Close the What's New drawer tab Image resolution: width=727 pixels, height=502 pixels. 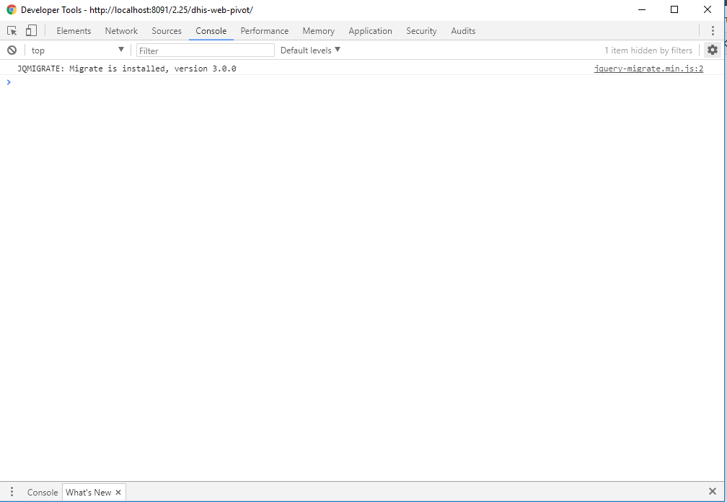point(118,493)
